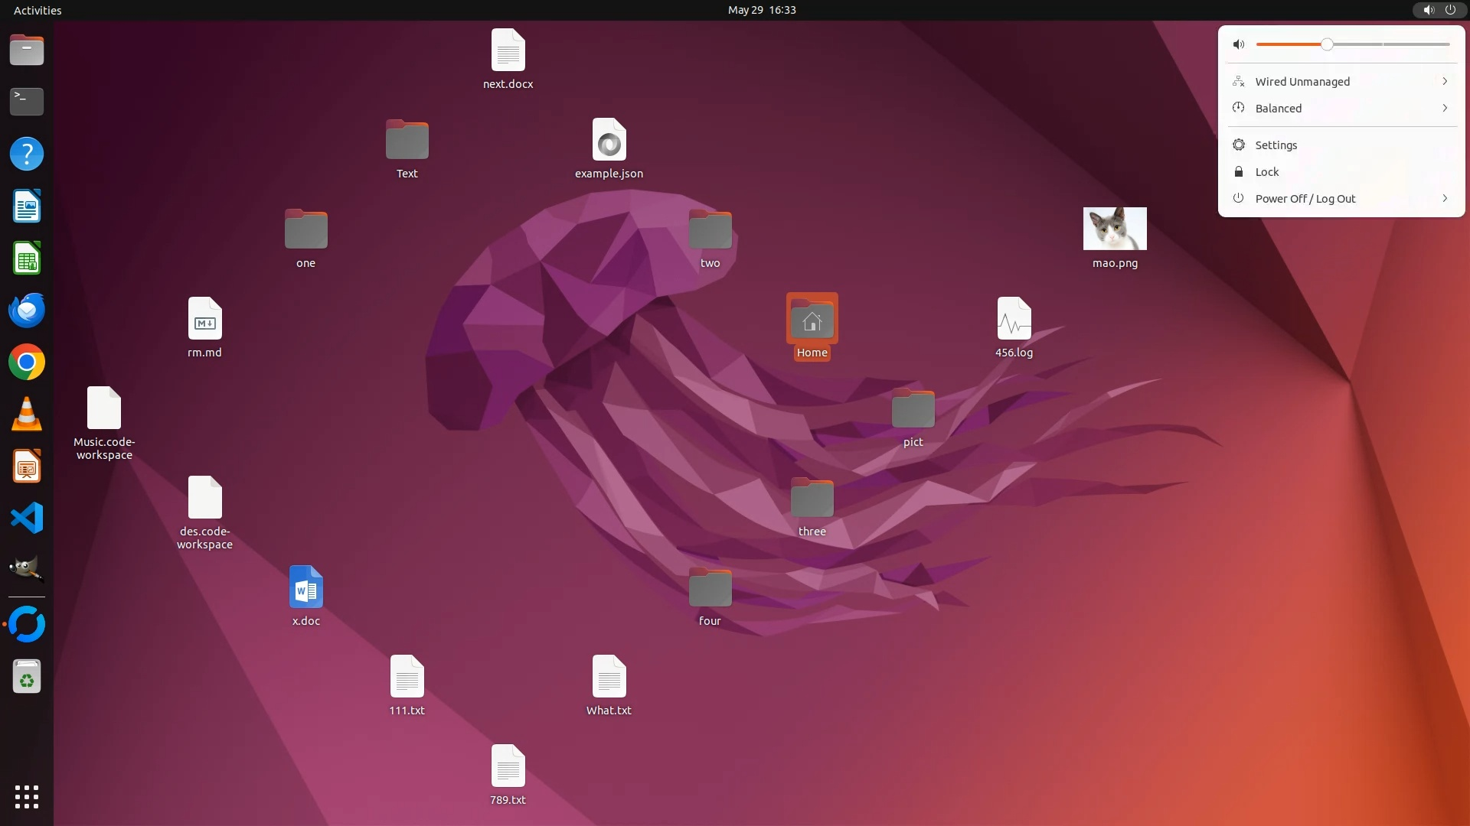Screen dimensions: 1470x826
Task: Open Visual Studio Code from the dock
Action: [27, 519]
